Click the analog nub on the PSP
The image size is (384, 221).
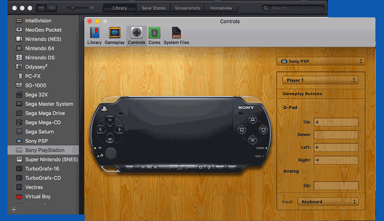pyautogui.click(x=111, y=154)
